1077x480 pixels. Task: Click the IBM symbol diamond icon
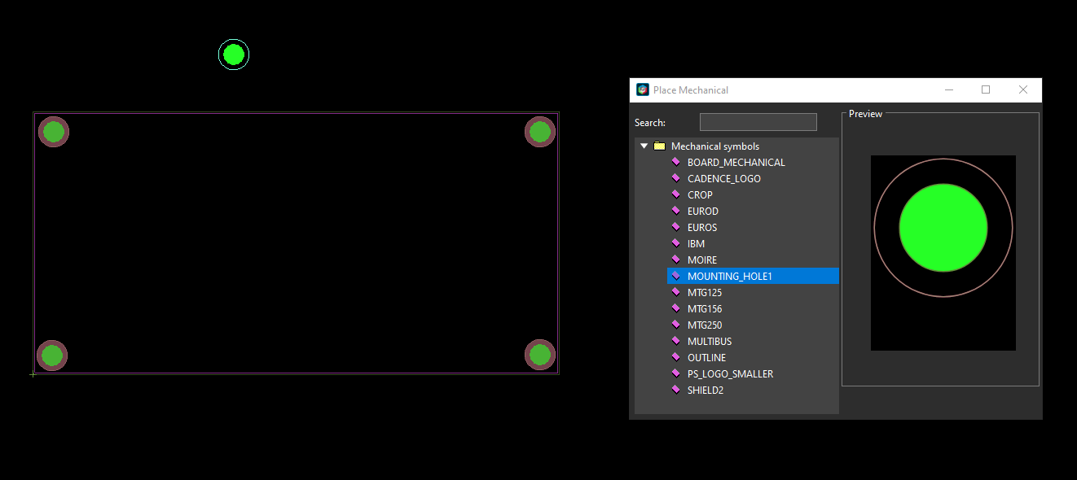676,243
